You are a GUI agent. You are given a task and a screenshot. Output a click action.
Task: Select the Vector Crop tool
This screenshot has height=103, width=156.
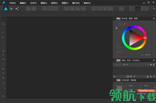click(3, 64)
